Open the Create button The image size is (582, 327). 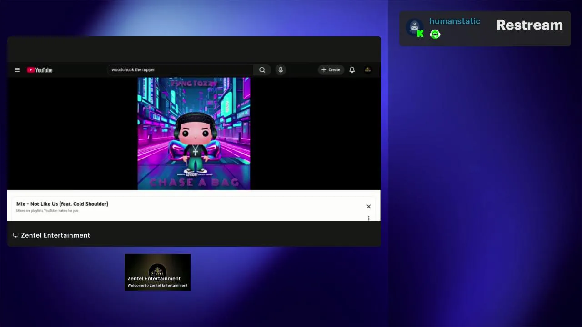[x=331, y=70]
